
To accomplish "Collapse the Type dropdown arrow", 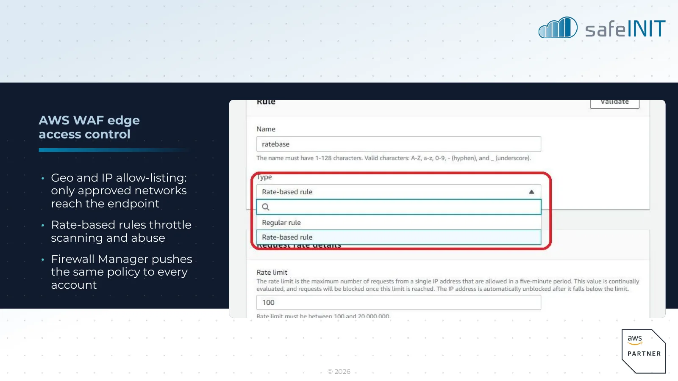I will point(531,192).
